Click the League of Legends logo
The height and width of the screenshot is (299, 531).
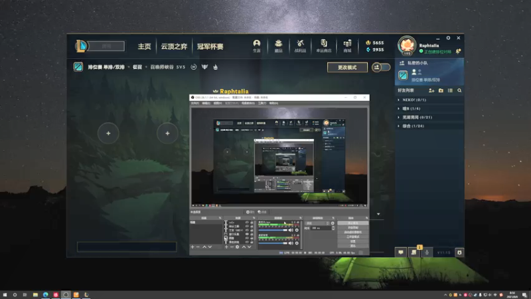81,46
